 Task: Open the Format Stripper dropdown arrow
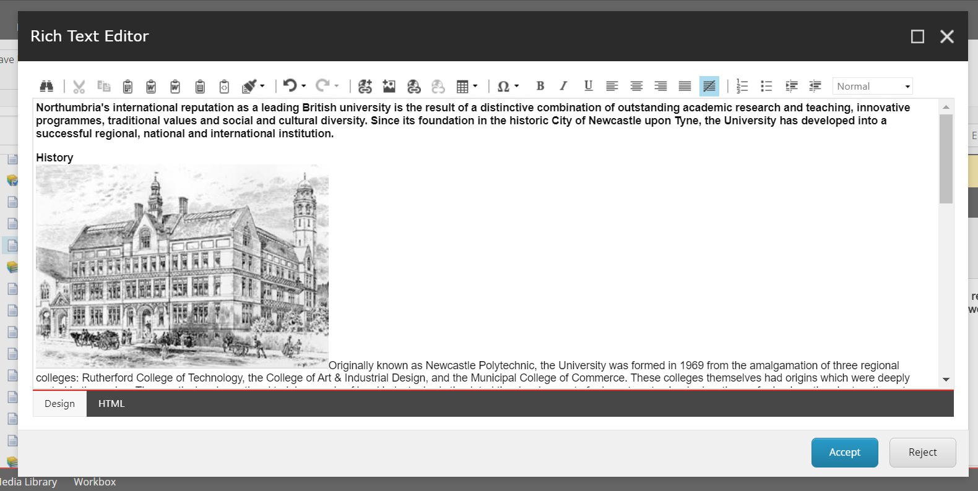[262, 86]
